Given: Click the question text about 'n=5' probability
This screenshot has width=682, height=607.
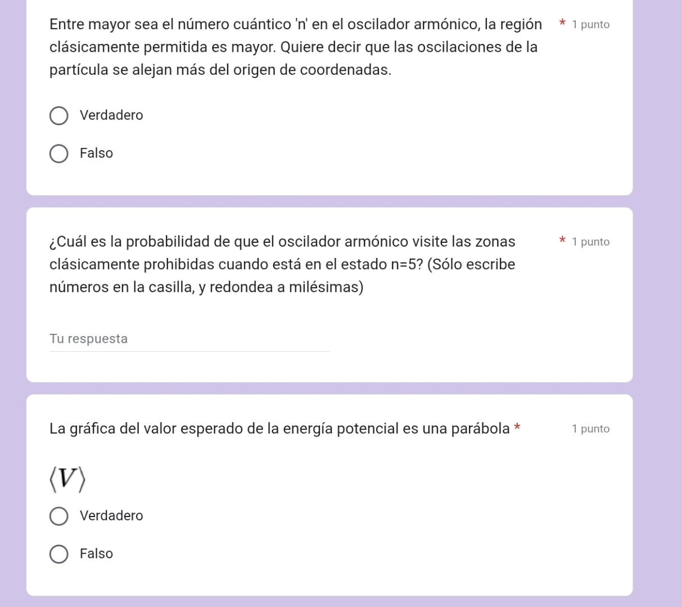Looking at the screenshot, I should [281, 264].
